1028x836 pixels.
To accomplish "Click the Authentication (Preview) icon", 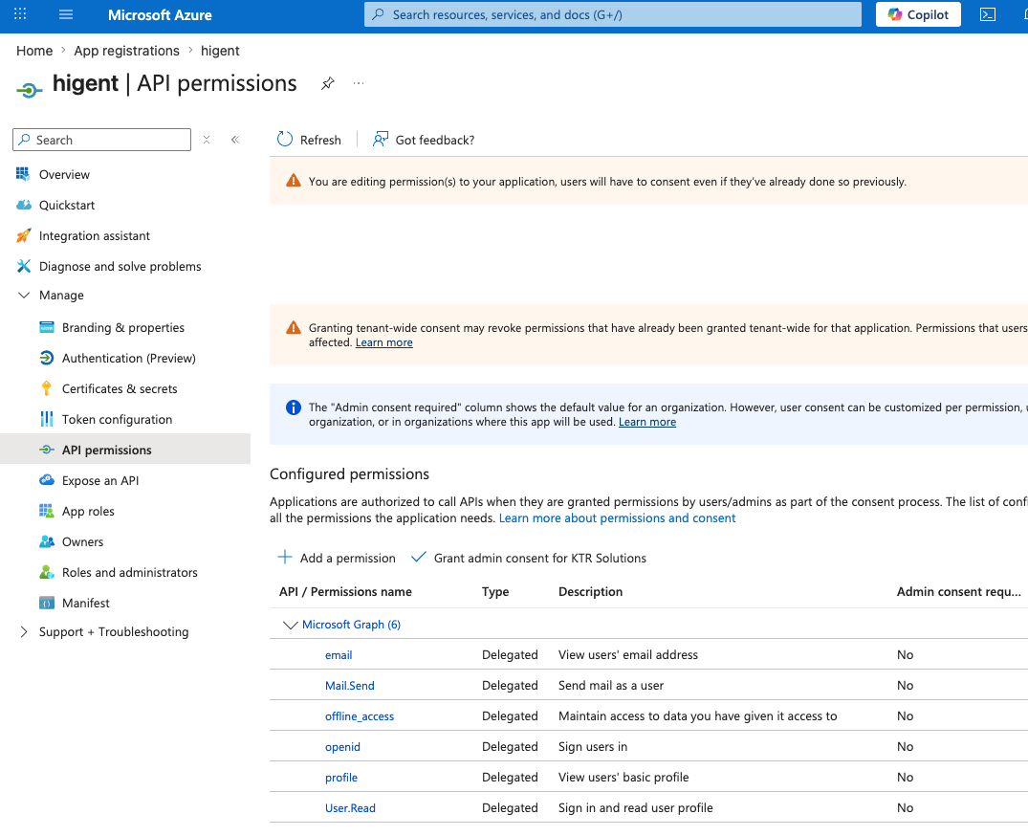I will coord(47,358).
